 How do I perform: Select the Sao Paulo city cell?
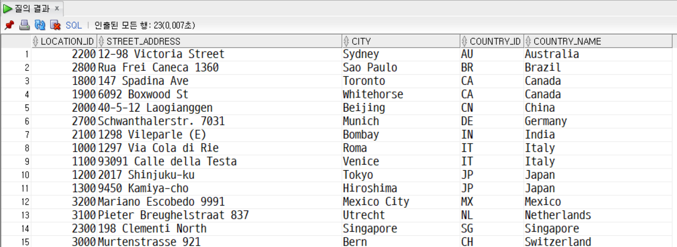click(401, 68)
